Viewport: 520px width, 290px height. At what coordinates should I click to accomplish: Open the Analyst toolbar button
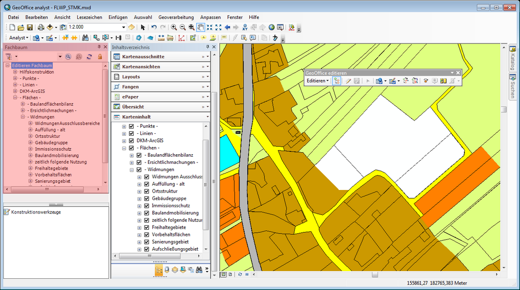tap(19, 38)
